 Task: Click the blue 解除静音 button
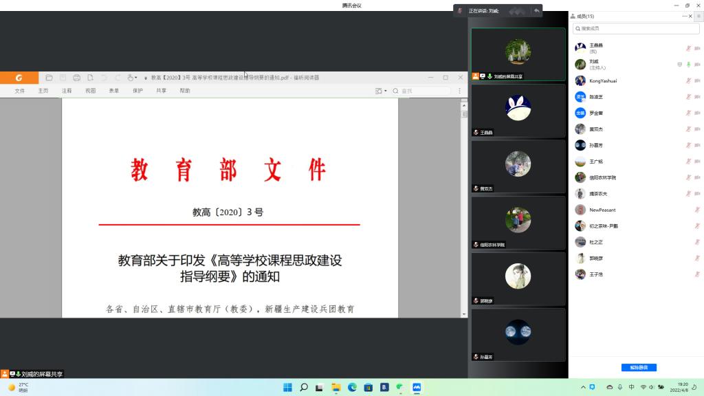[639, 367]
